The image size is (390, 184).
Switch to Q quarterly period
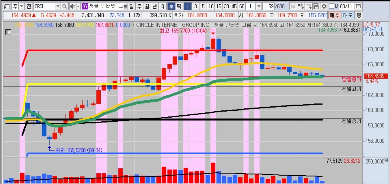coord(162,6)
